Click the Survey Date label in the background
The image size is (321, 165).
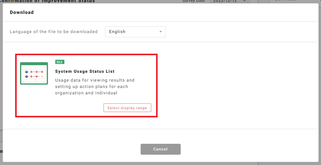193,1
